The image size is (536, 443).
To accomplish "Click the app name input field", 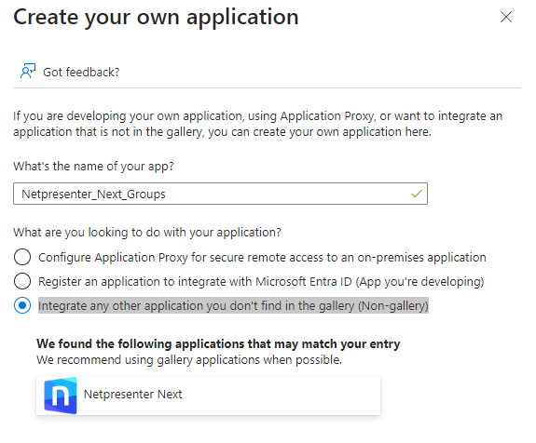I will coord(220,194).
